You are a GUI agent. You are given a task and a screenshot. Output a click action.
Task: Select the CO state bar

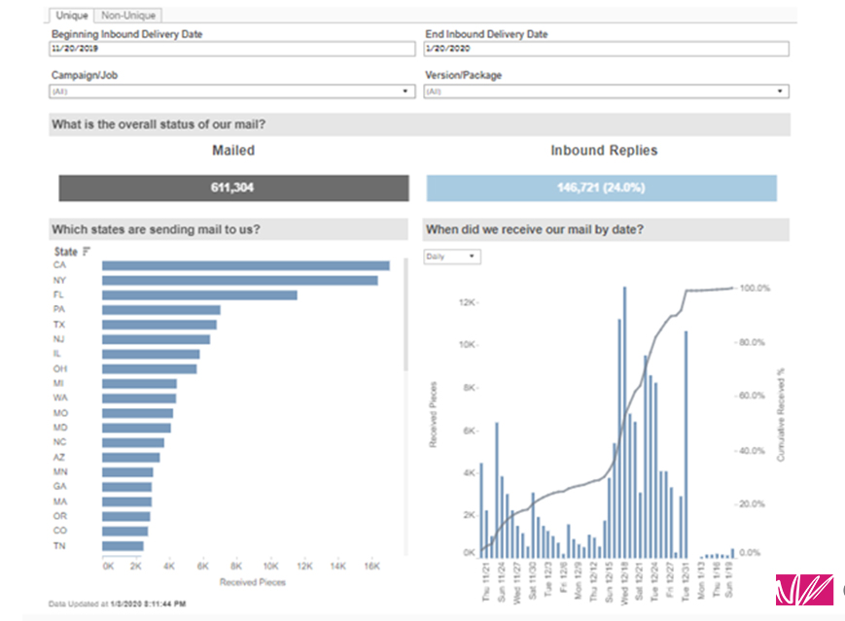pos(125,531)
